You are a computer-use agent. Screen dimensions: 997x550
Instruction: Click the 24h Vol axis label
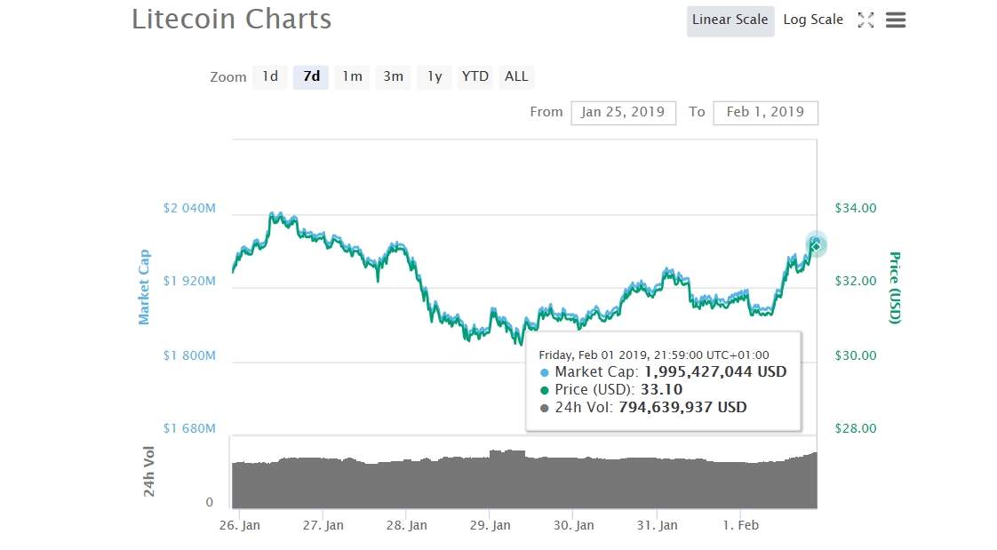[x=149, y=472]
